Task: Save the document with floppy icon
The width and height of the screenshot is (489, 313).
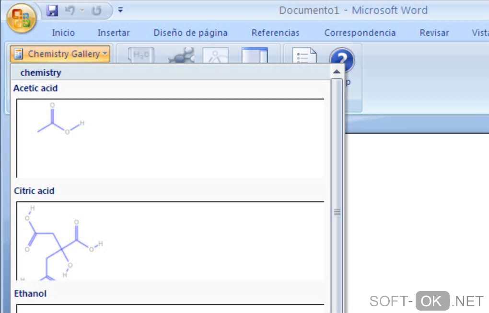Action: [x=52, y=11]
